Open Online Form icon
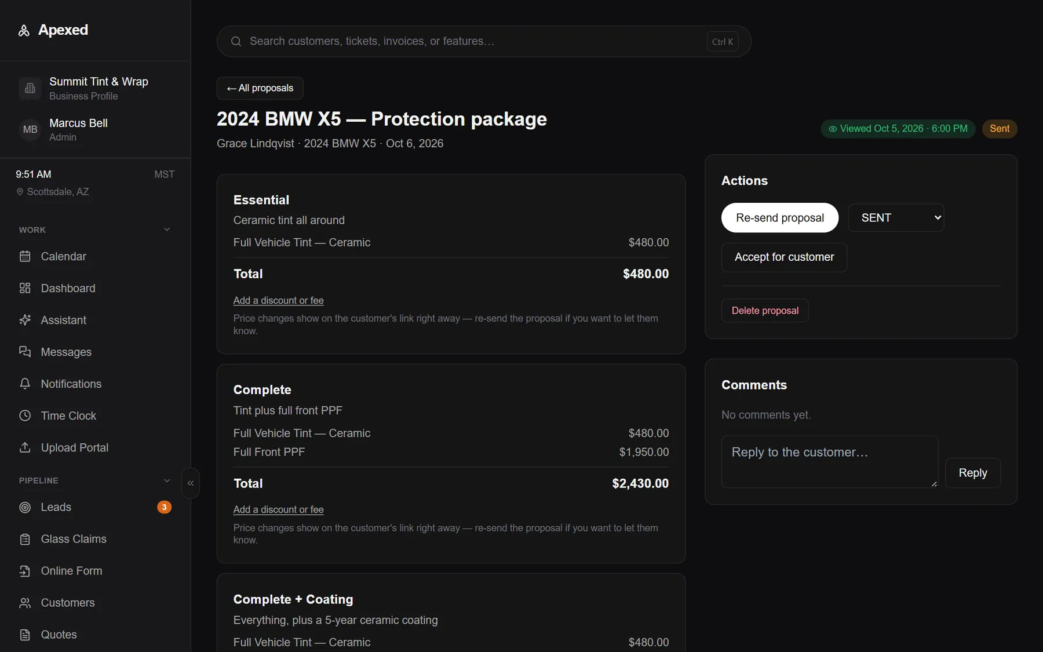Screen dimensions: 1043x652 click(25, 571)
